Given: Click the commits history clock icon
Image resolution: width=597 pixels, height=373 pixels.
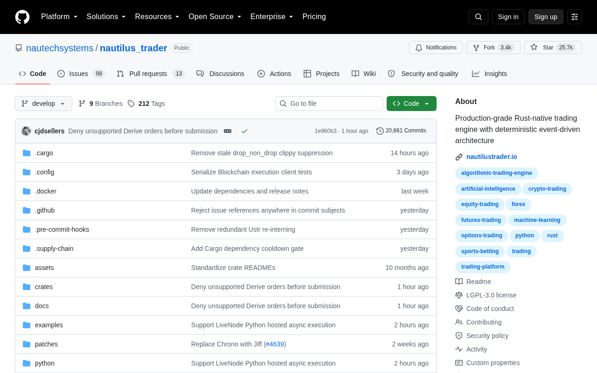Looking at the screenshot, I should coord(380,131).
